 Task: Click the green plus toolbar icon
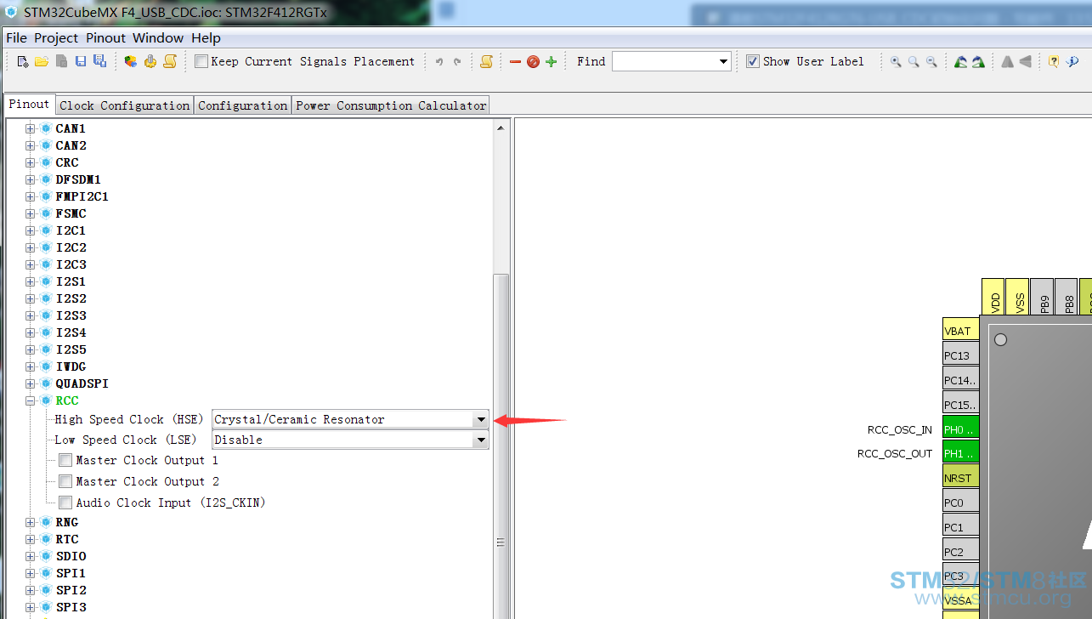tap(551, 61)
